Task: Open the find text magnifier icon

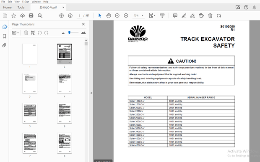Action: point(40,16)
